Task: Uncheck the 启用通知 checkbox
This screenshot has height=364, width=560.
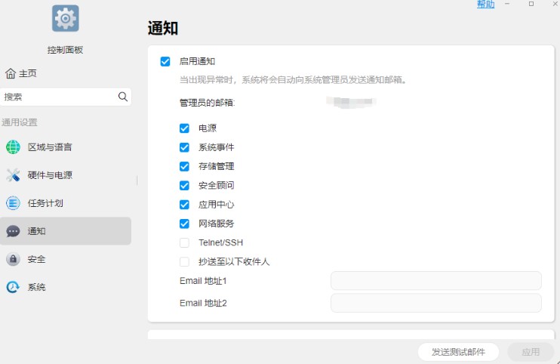Action: 165,61
